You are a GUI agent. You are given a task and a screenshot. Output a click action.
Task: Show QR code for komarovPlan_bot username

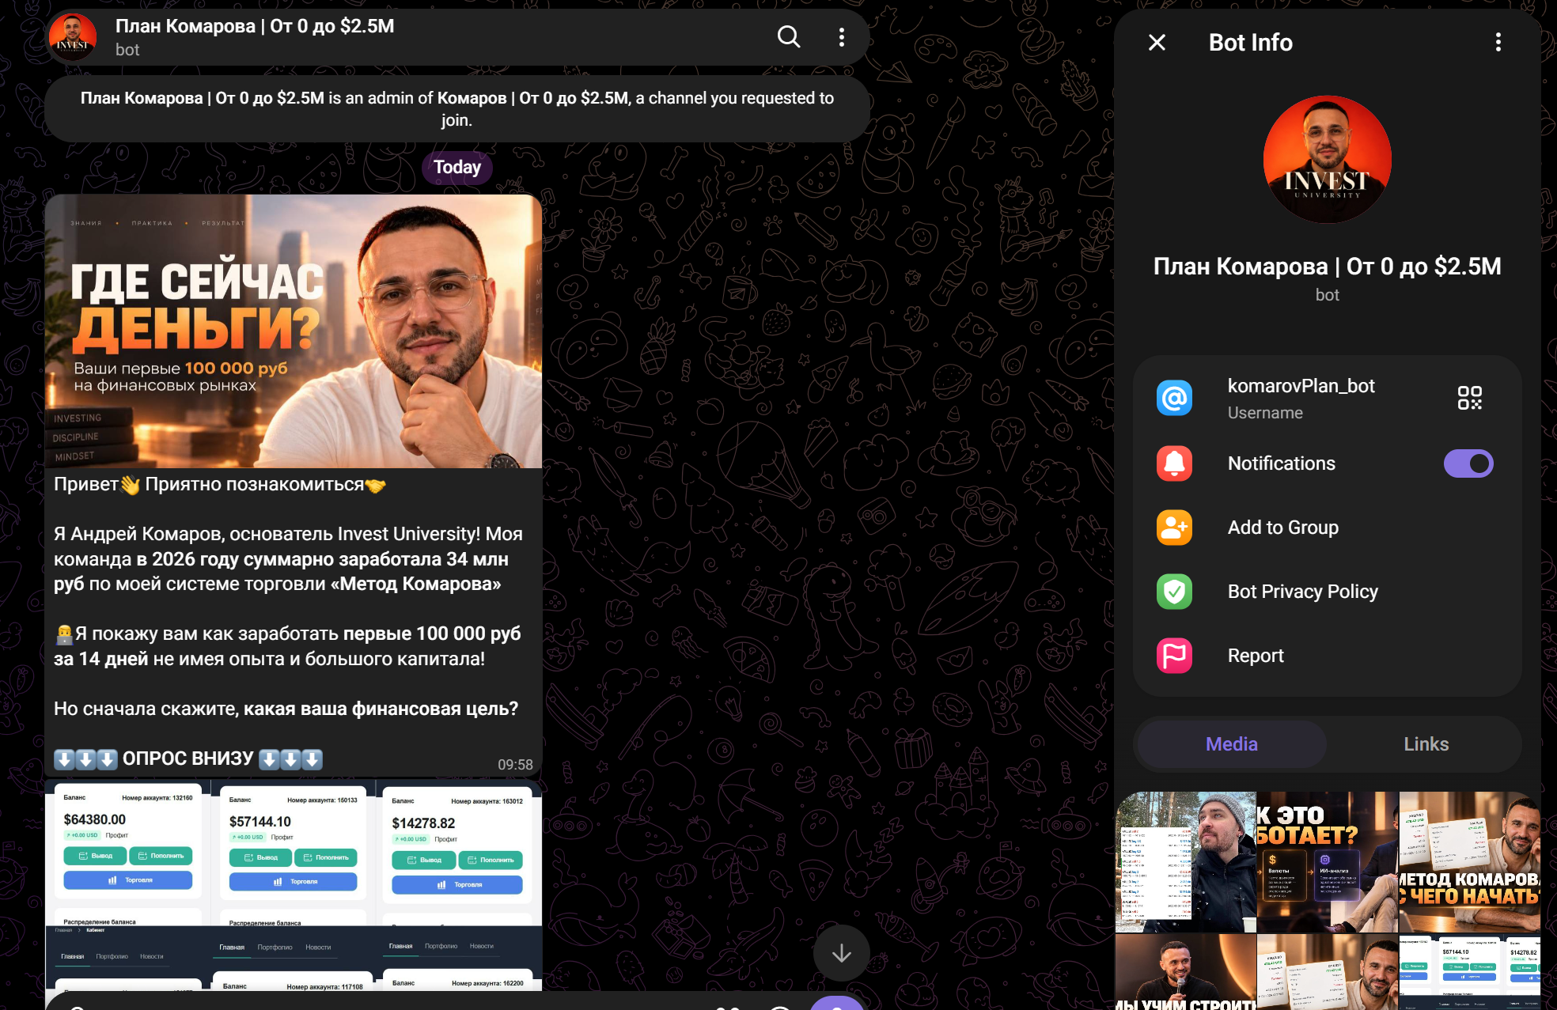click(x=1469, y=398)
